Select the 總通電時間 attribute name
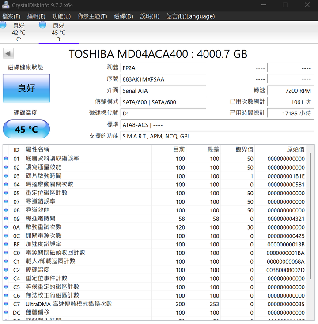Screen dimensions: 318x324 pyautogui.click(x=40, y=218)
